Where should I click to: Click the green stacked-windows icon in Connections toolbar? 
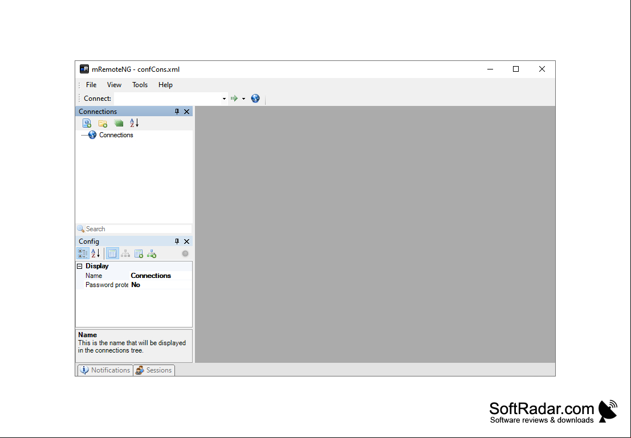[x=119, y=123]
